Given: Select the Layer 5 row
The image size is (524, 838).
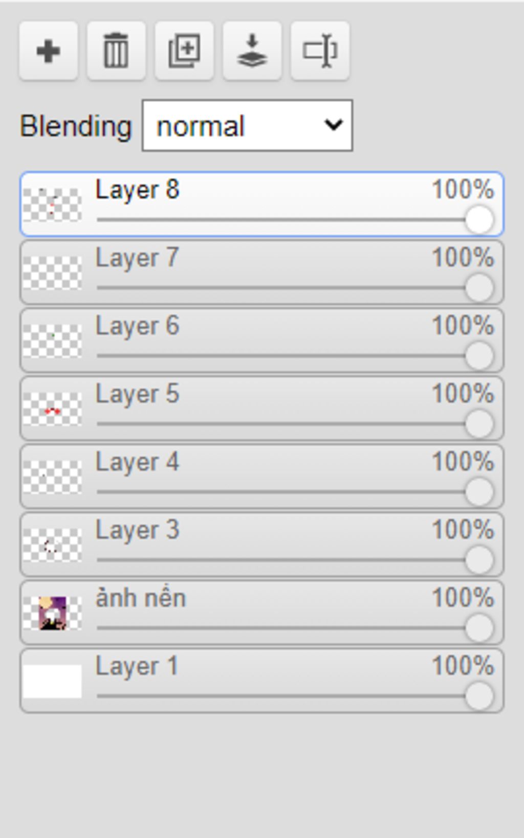Looking at the screenshot, I should 262,408.
